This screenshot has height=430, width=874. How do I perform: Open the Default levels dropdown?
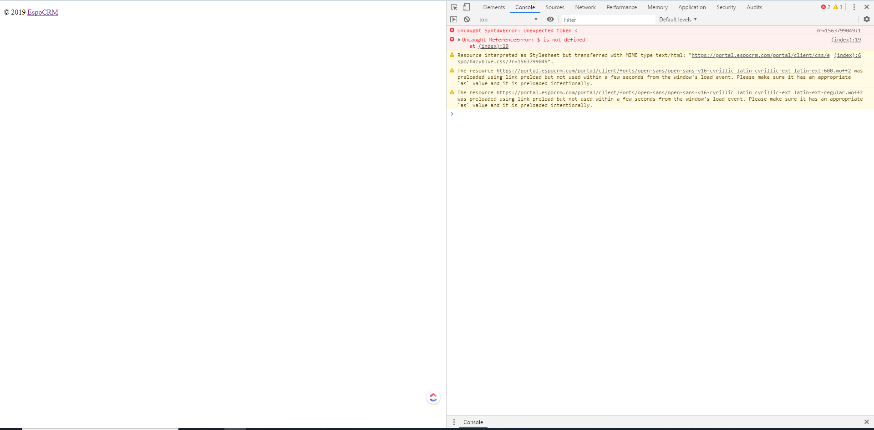pos(678,20)
